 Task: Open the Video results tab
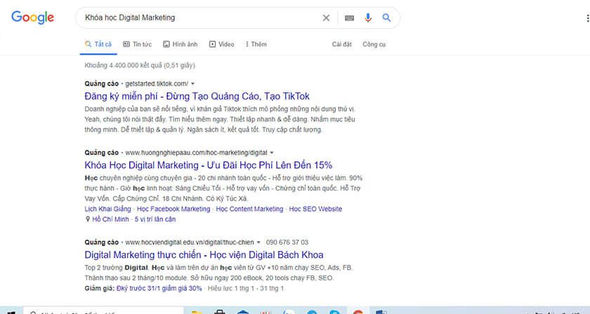[222, 44]
